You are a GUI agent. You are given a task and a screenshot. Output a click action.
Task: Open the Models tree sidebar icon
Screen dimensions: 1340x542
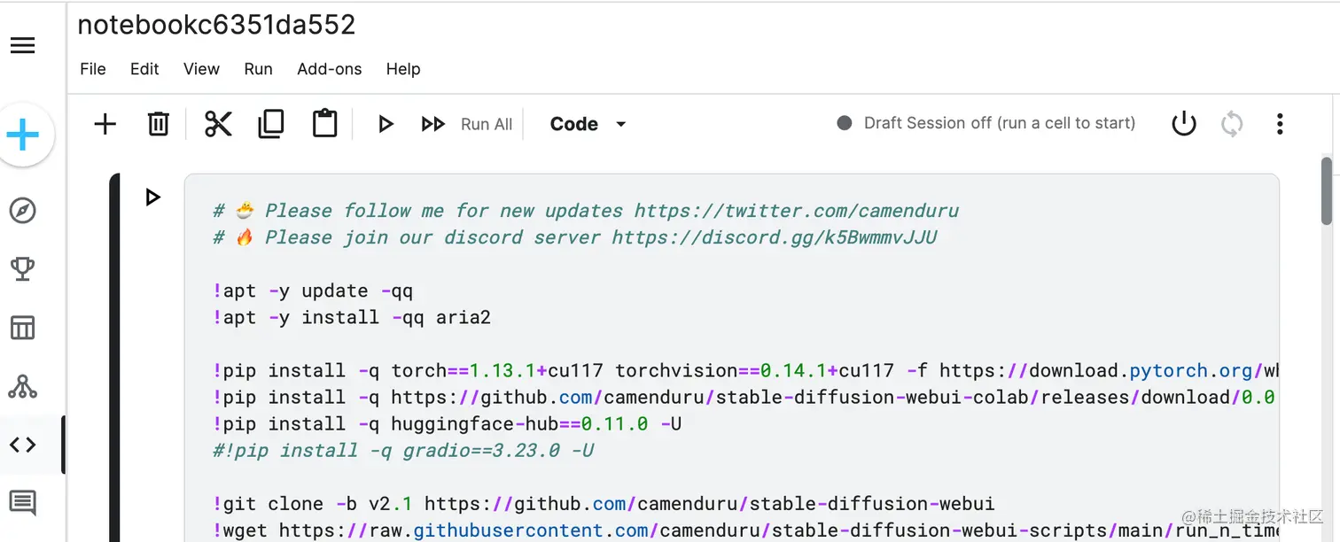tap(23, 386)
